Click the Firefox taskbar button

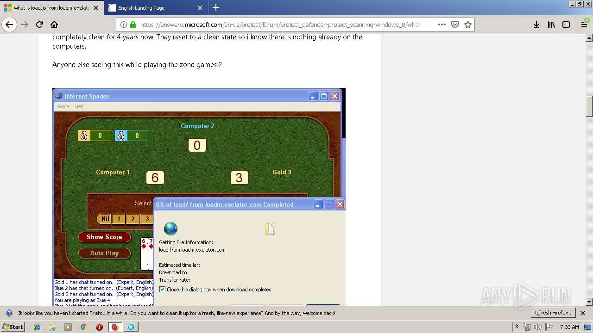tap(115, 327)
